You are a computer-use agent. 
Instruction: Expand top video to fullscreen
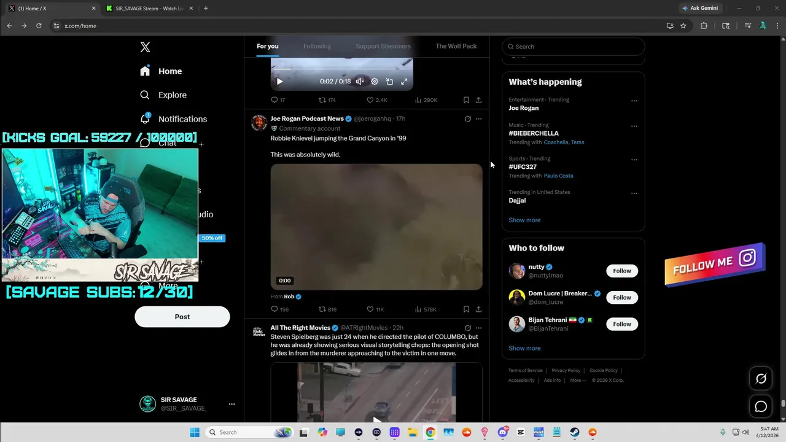[x=404, y=82]
